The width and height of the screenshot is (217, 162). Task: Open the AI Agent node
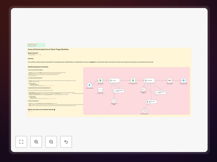(114, 80)
